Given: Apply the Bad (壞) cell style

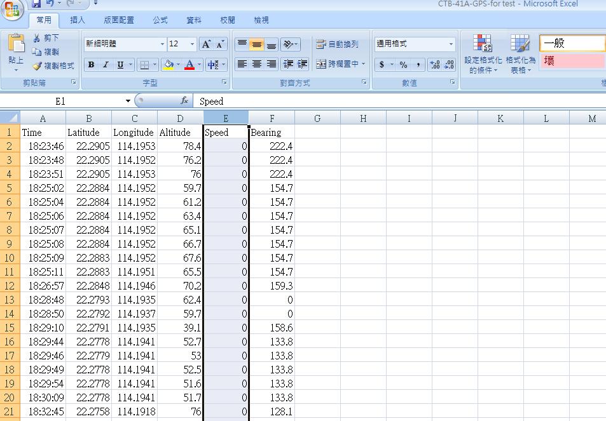Looking at the screenshot, I should tap(572, 62).
